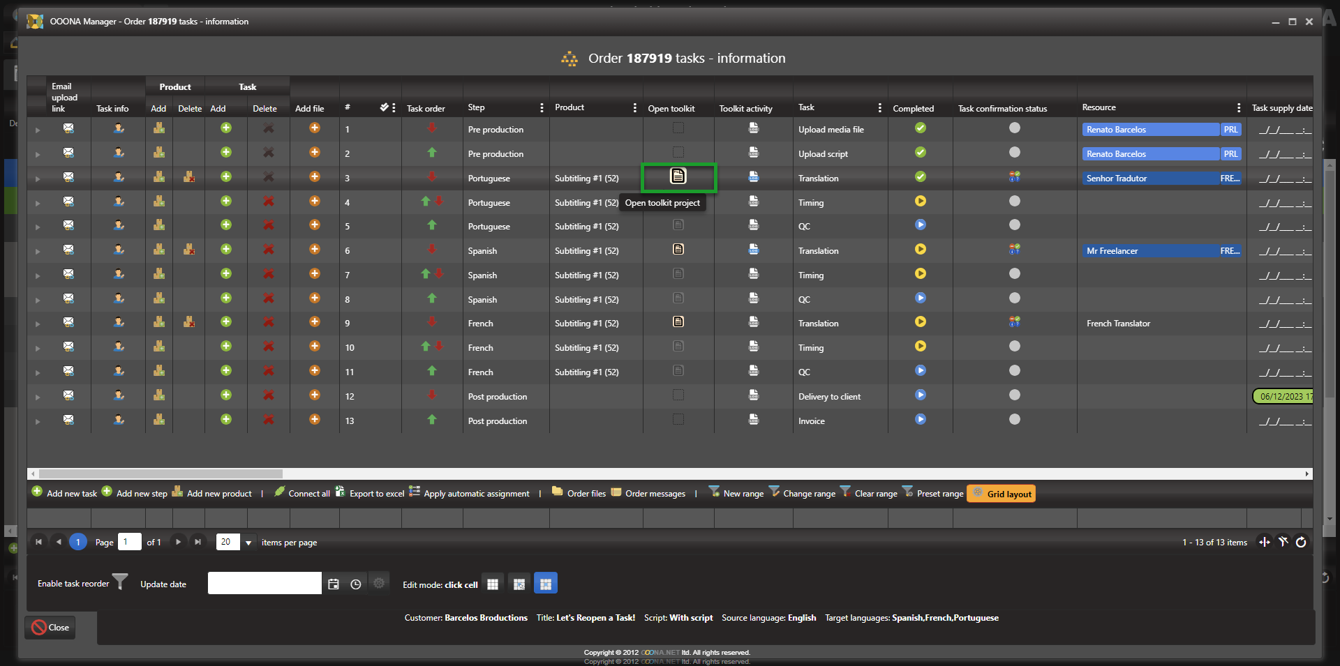This screenshot has height=666, width=1340.
Task: Open toolkit activity for Spanish translation row
Action: 753,250
